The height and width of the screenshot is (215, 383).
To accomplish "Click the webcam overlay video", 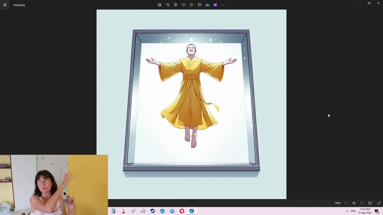I will (54, 185).
